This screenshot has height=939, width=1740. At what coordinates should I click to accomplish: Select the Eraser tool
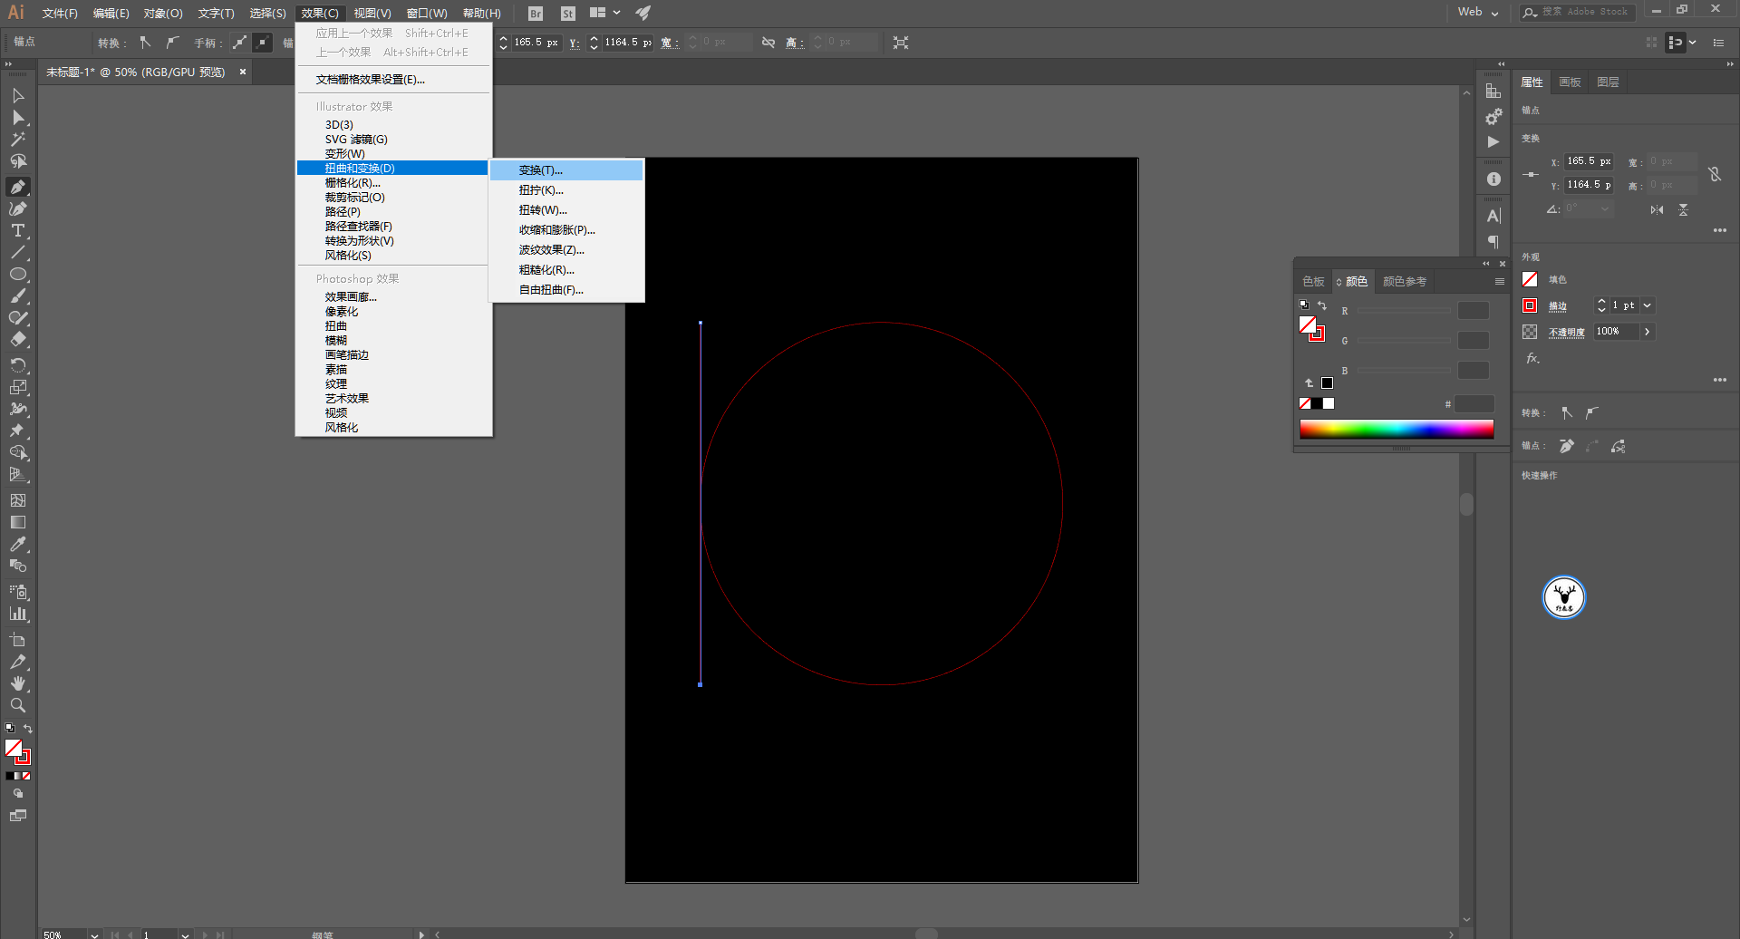(18, 340)
